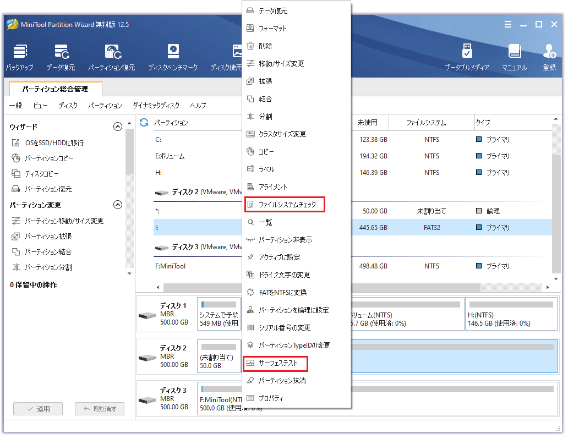Open the hamburger menu in title bar
The height and width of the screenshot is (439, 568).
tap(508, 24)
